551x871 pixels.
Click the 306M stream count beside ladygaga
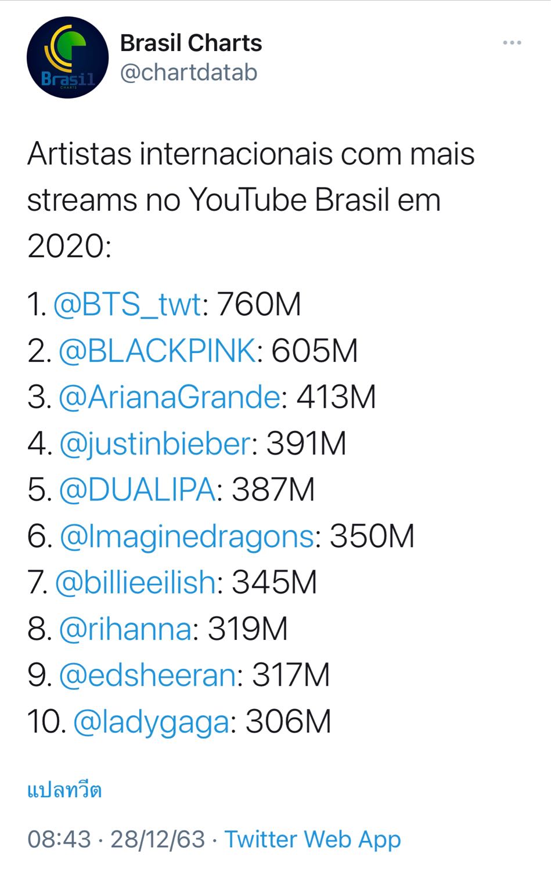288,722
